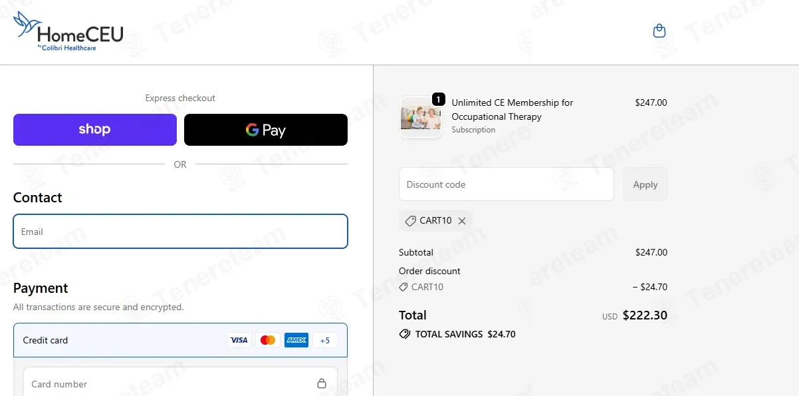
Task: Click the Total Savings tag icon
Action: tap(404, 334)
